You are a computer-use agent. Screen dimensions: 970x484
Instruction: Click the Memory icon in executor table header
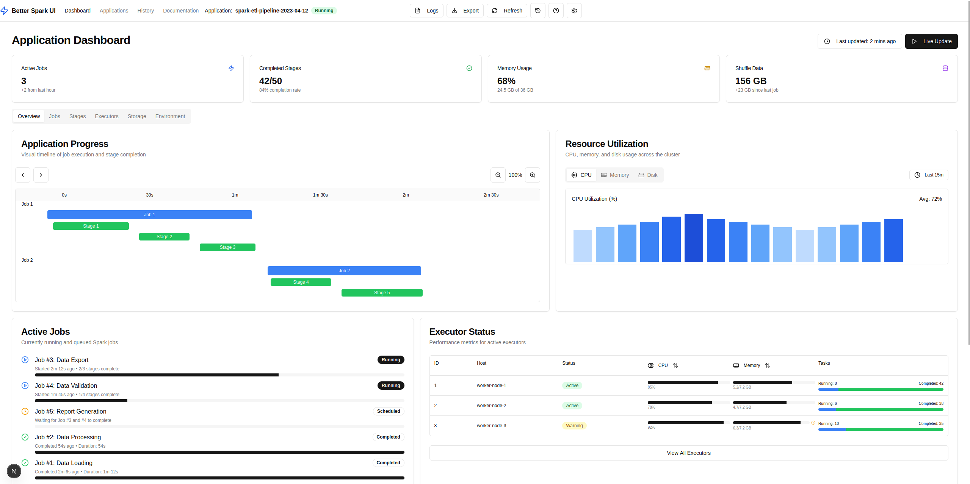coord(736,365)
